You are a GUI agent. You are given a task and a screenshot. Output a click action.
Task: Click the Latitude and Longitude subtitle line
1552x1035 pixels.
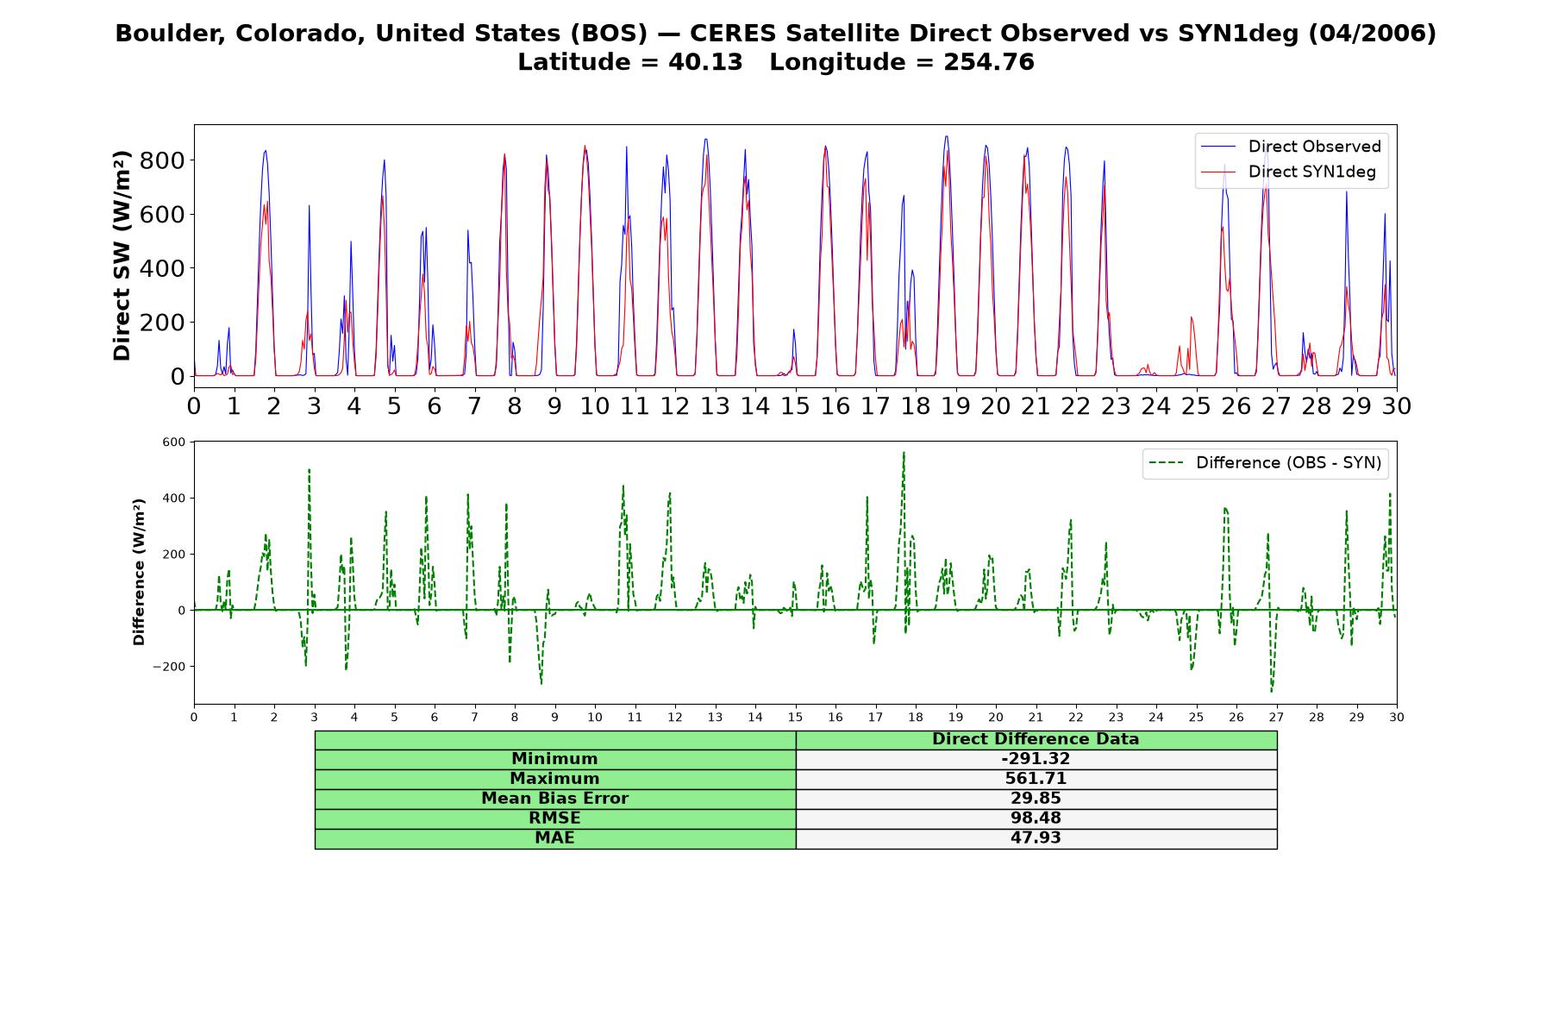776,62
